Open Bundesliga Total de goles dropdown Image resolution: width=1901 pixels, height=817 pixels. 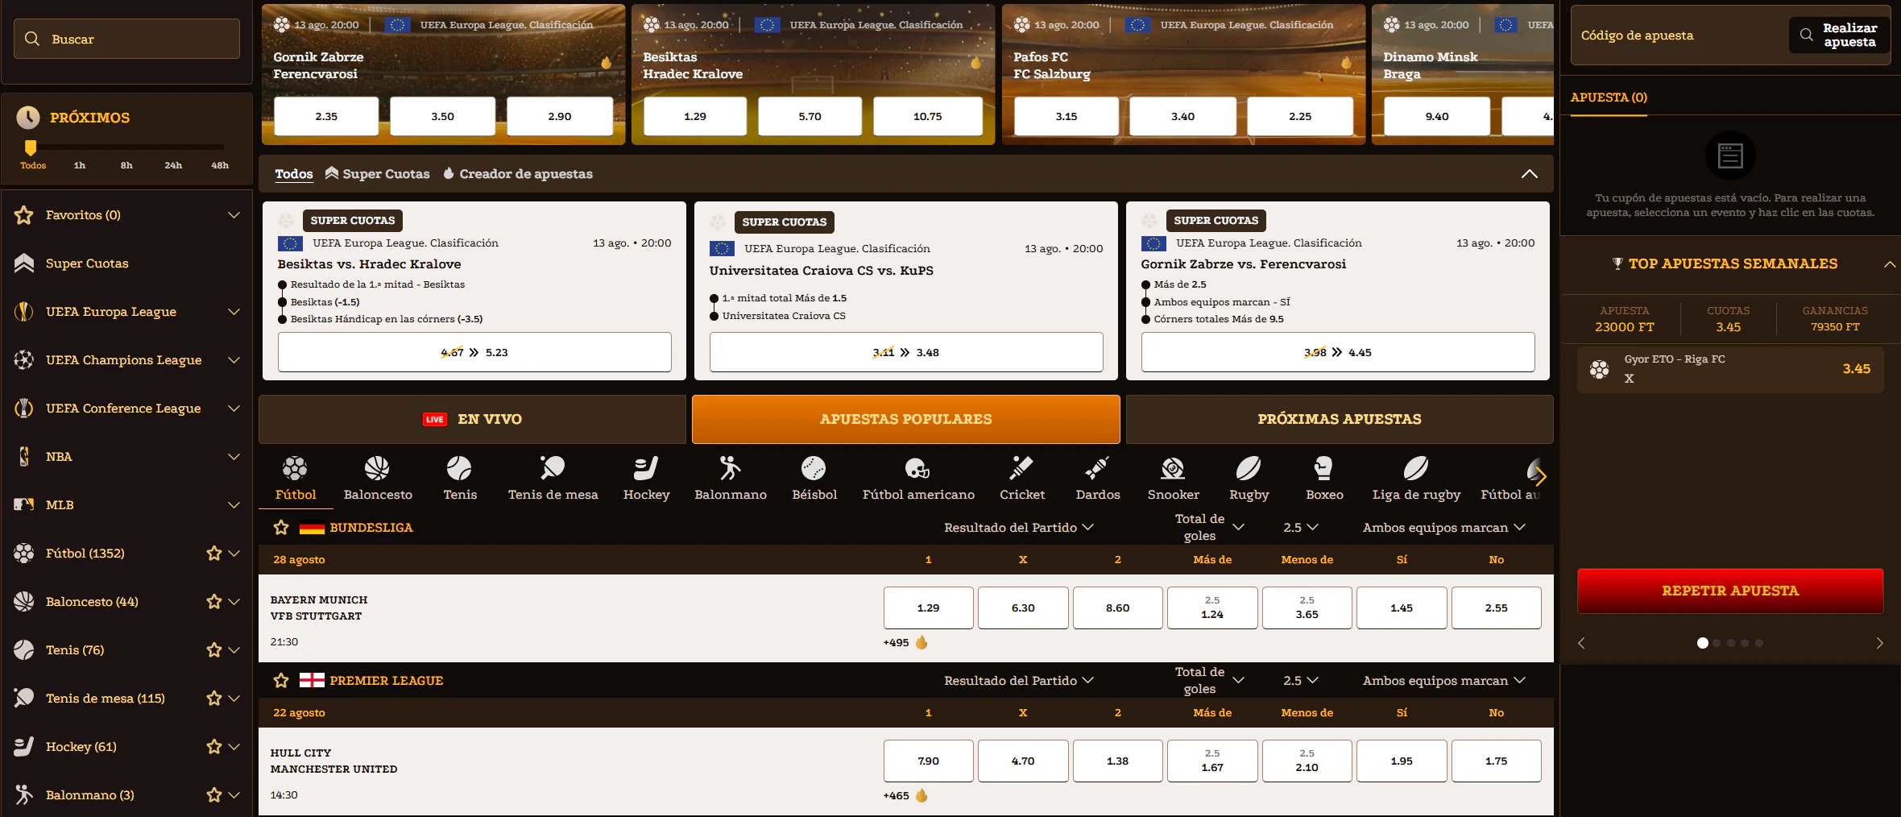(x=1209, y=528)
